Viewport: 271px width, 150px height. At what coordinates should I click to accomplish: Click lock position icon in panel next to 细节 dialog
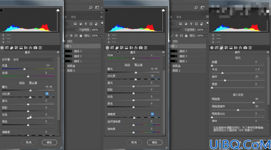click(176, 36)
